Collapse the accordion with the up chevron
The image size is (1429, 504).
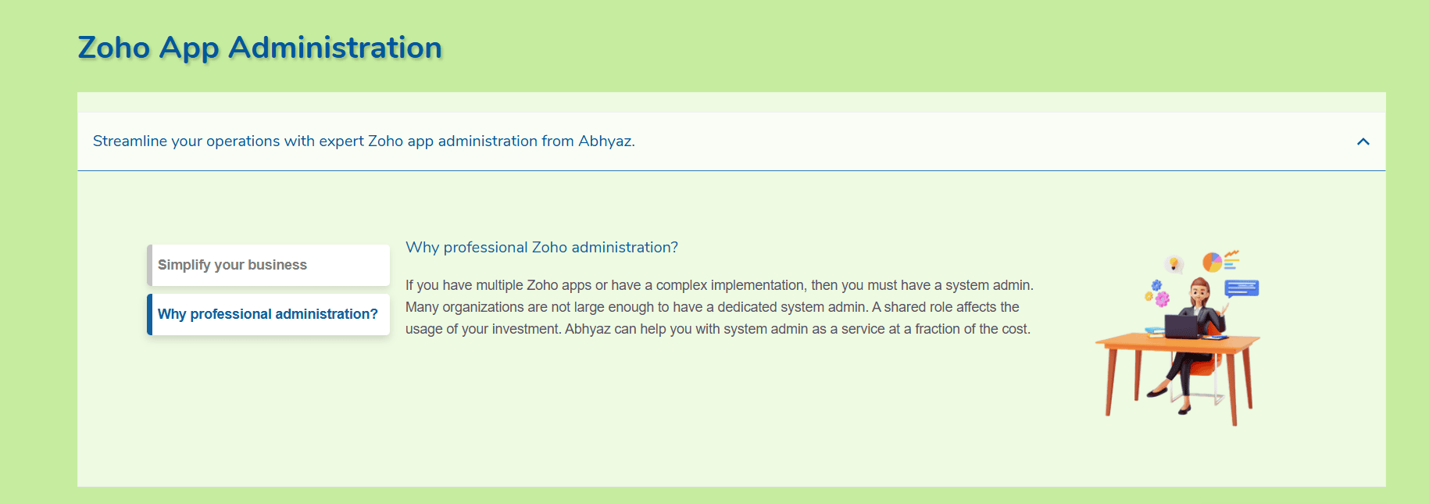pyautogui.click(x=1363, y=141)
